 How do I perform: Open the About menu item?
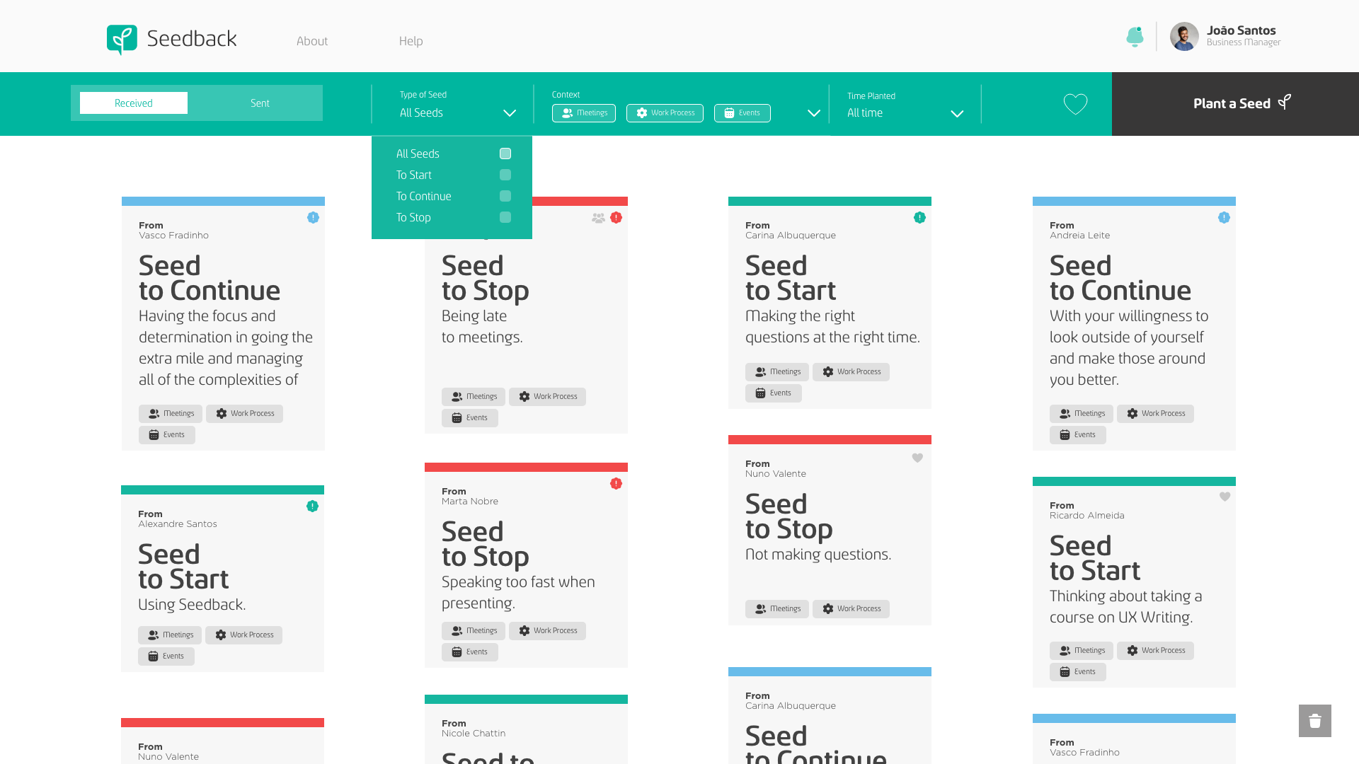(311, 41)
